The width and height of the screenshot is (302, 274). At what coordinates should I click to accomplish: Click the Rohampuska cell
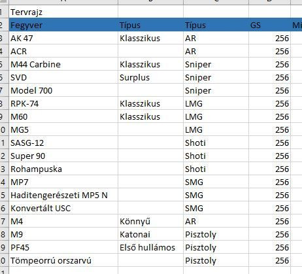tap(63, 169)
